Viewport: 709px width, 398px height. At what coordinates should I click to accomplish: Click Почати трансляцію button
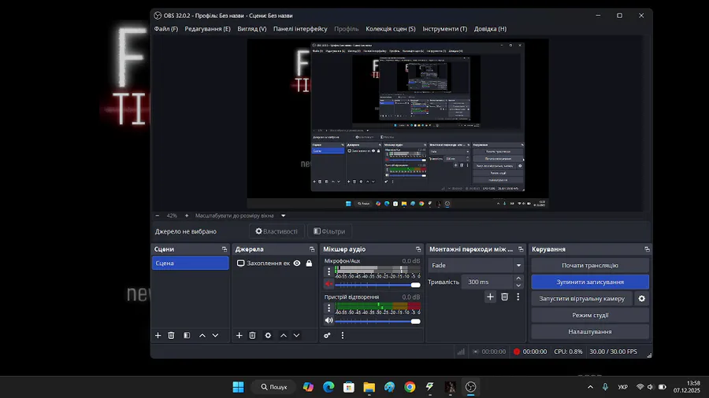pos(590,265)
